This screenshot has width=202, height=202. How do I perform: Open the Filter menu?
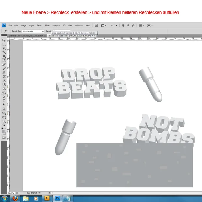47,25
